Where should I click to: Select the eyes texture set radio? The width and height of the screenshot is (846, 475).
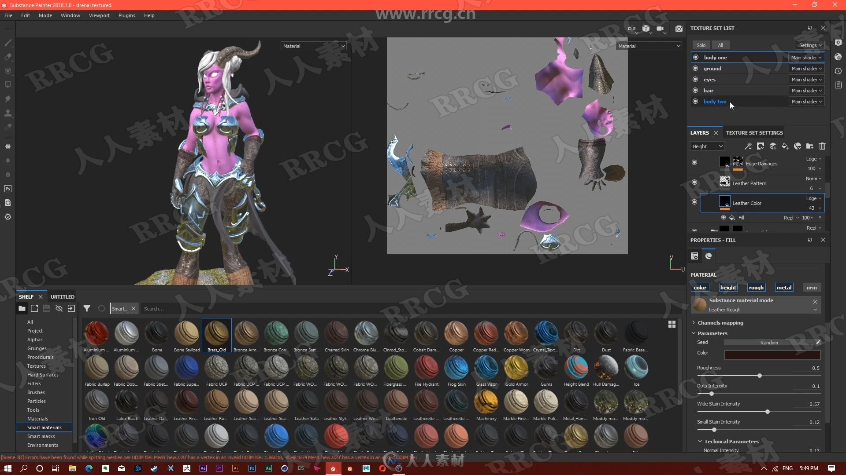[x=695, y=79]
